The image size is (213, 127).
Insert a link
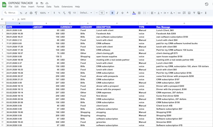tap(179, 13)
